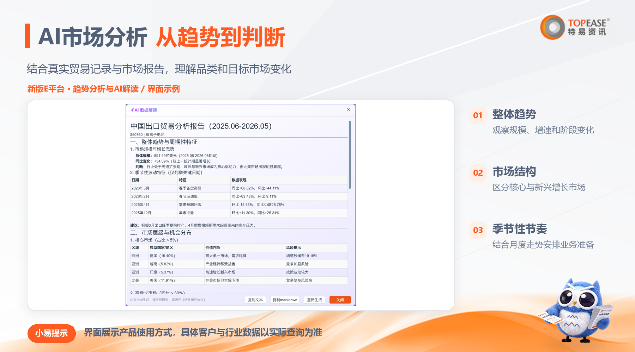Screen dimensions: 635x352
Task: Click the 季节性节奏 heading on the right
Action: [520, 229]
